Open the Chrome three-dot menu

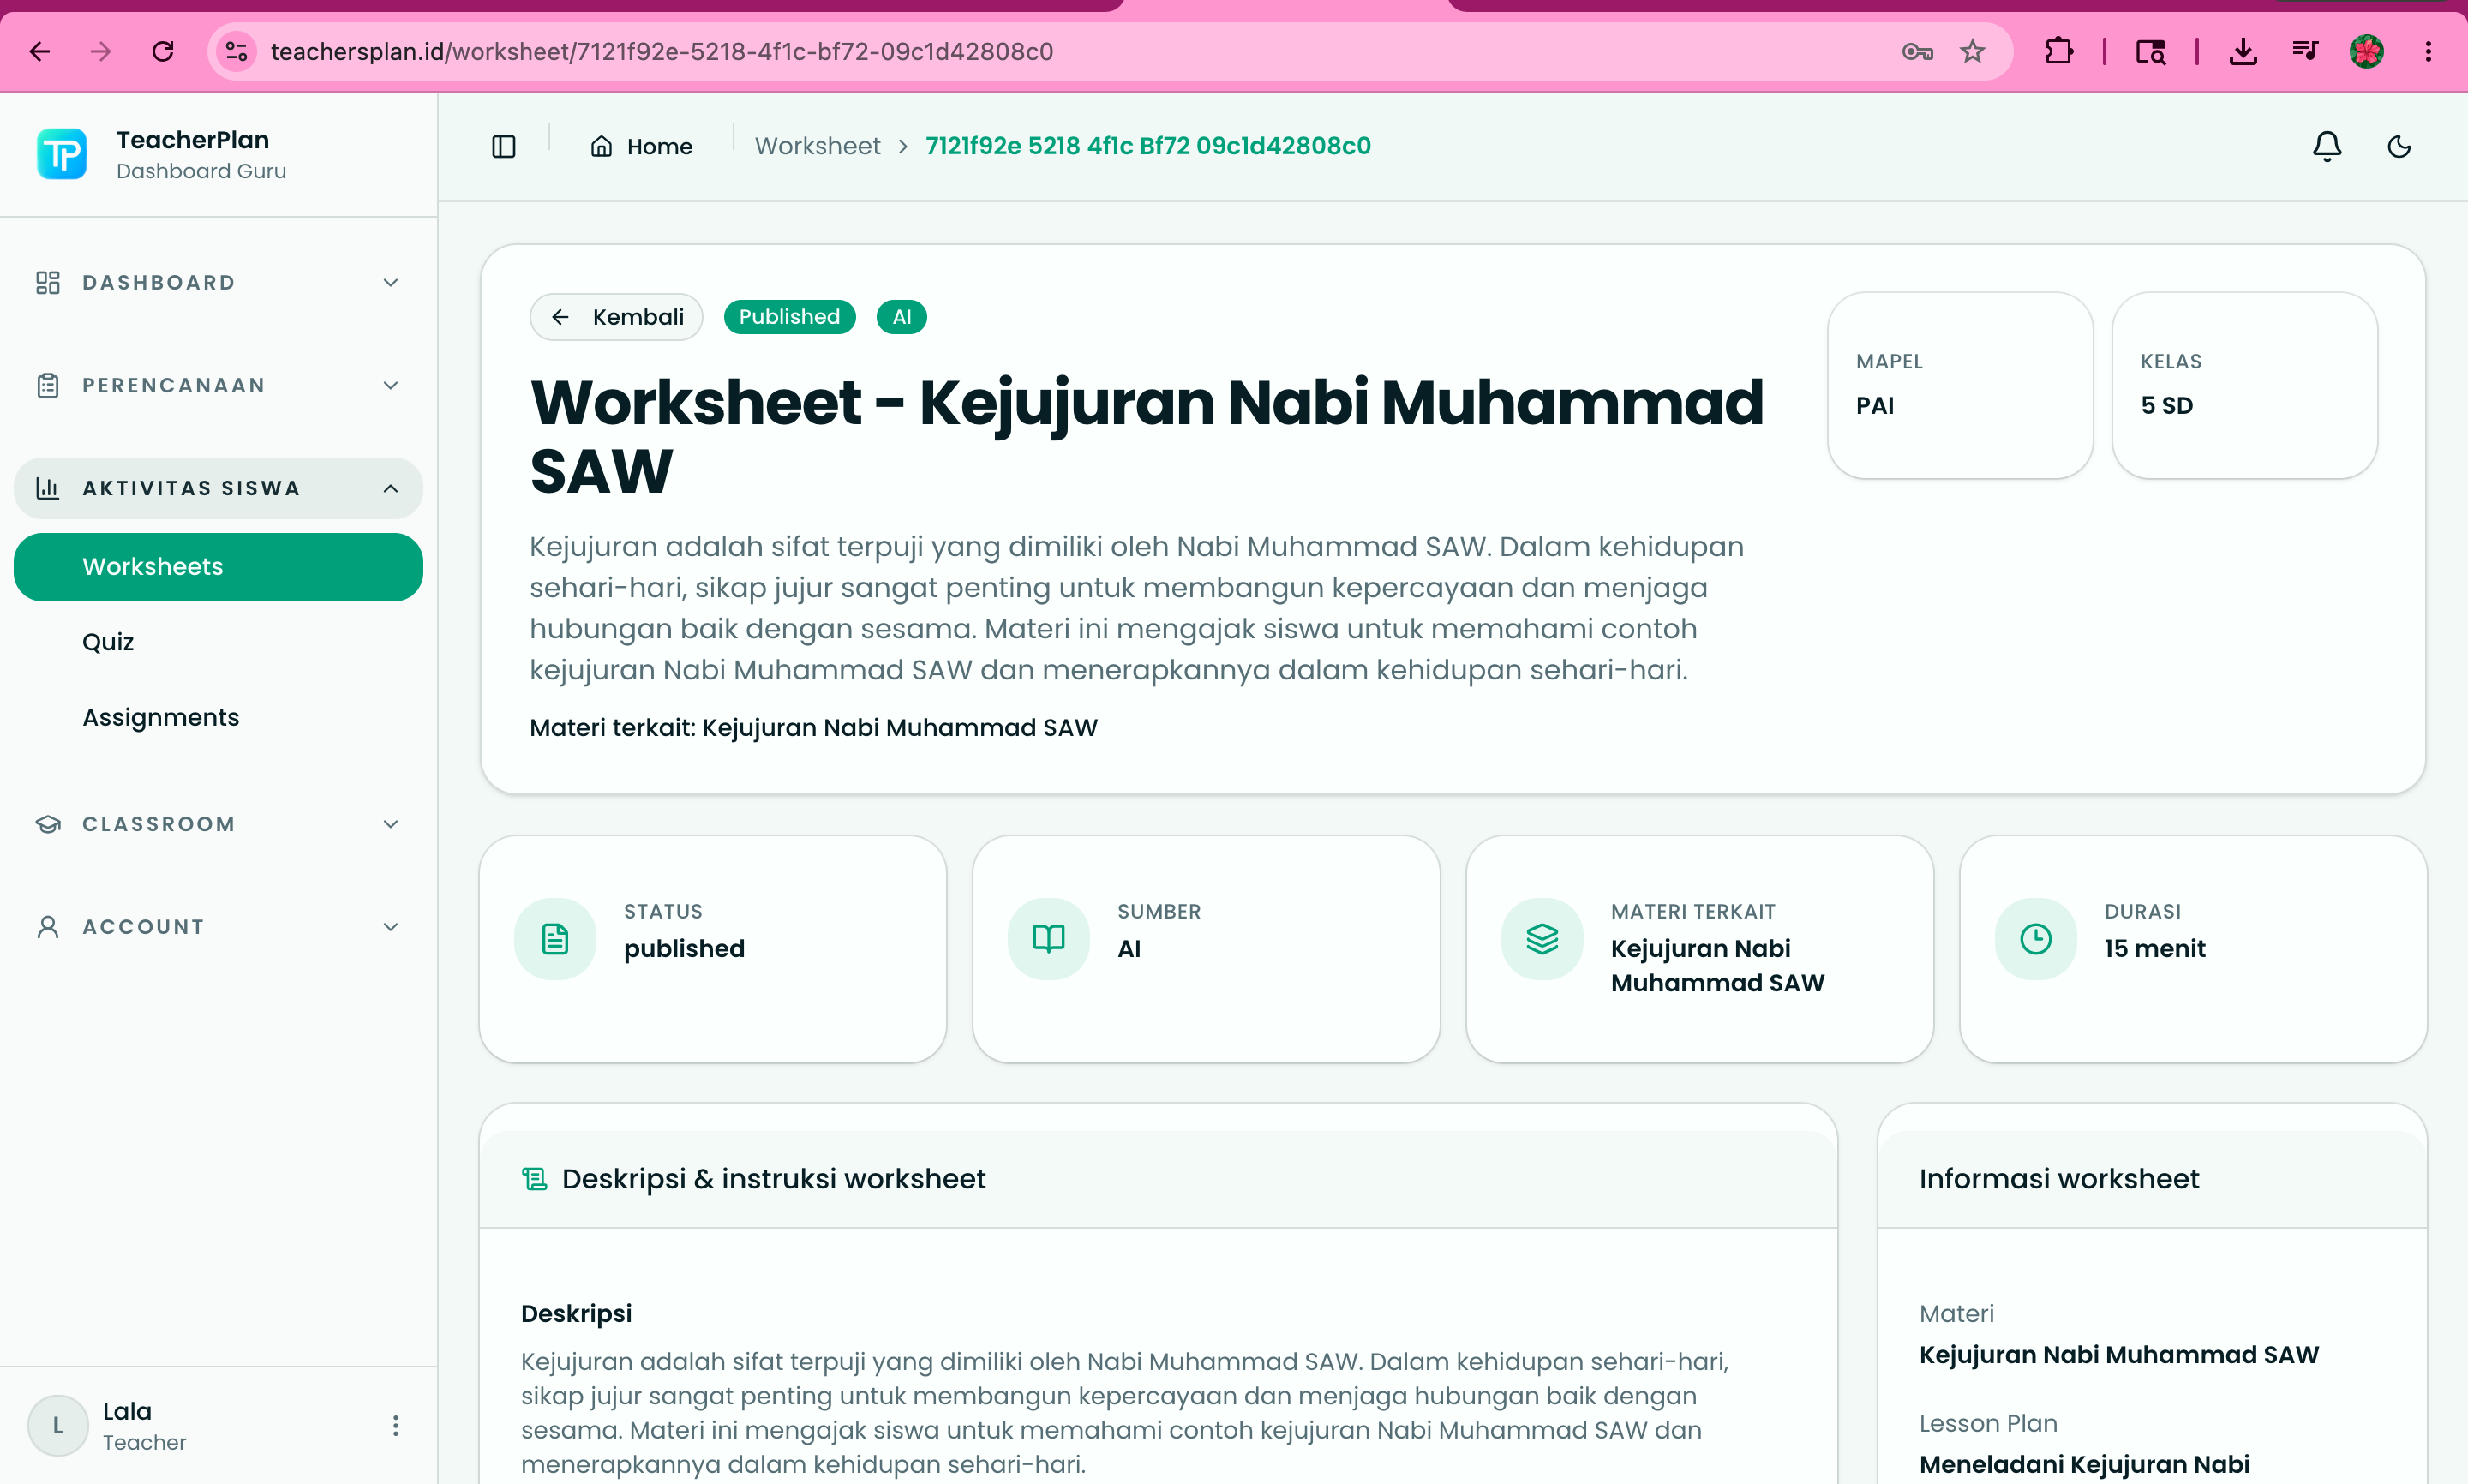[2428, 51]
